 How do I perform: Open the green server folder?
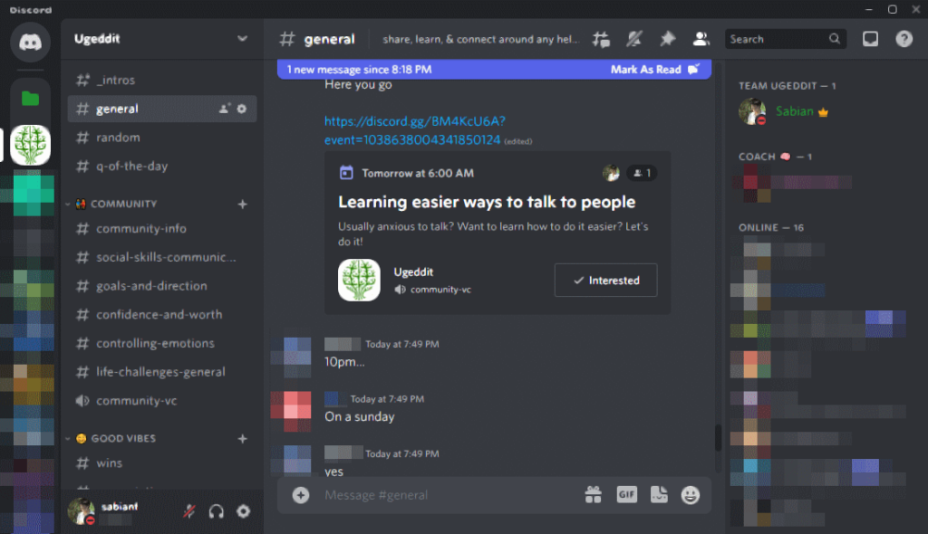point(30,98)
